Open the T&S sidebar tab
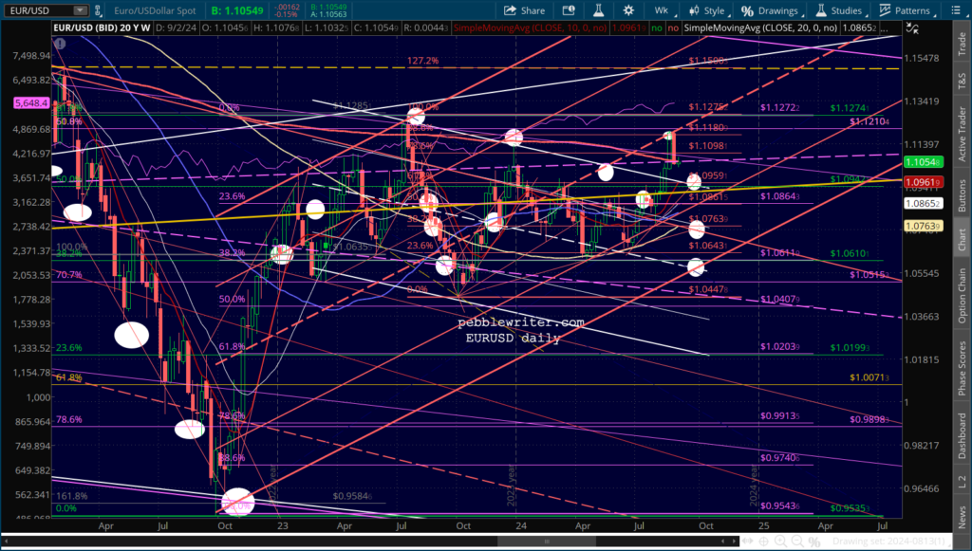Screen dimensions: 972x551 click(962, 80)
